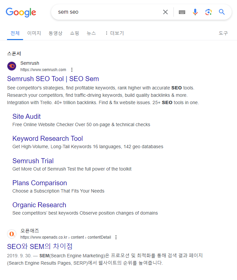Click the Semrush advertiser name
This screenshot has height=280, width=237.
30,63
